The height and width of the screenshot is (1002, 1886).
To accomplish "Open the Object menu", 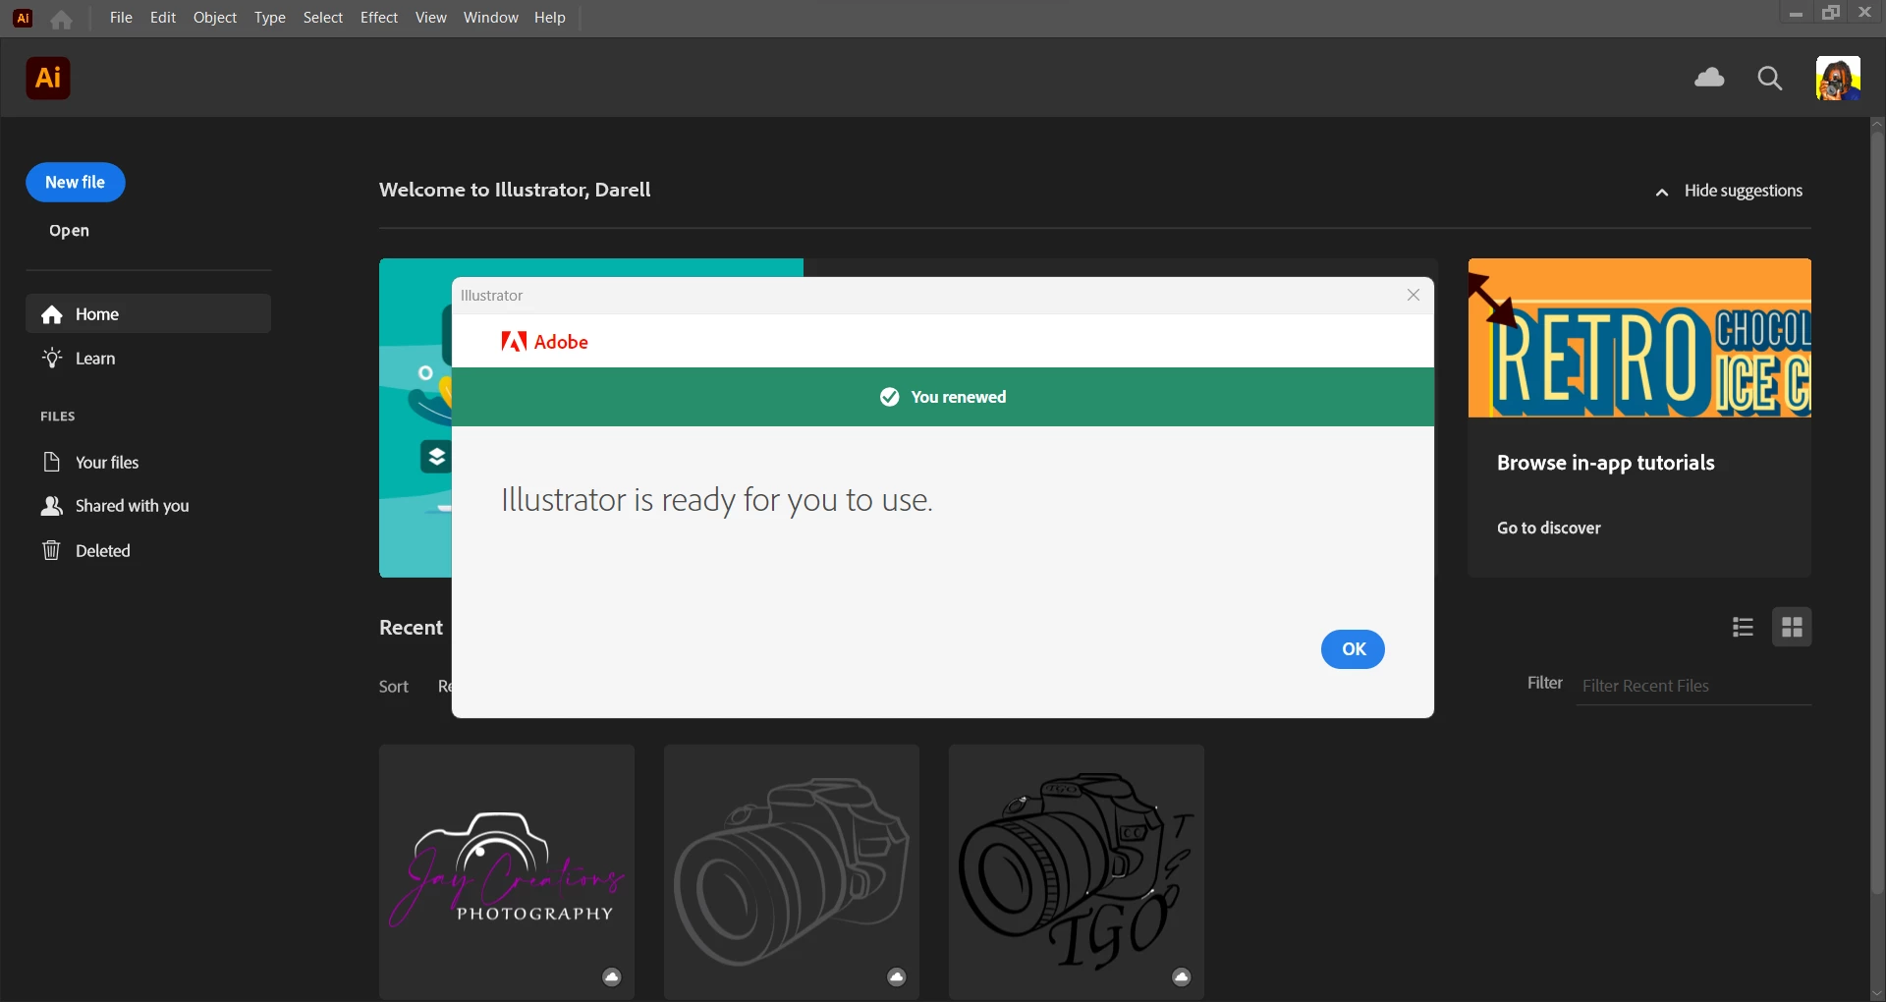I will (x=215, y=18).
